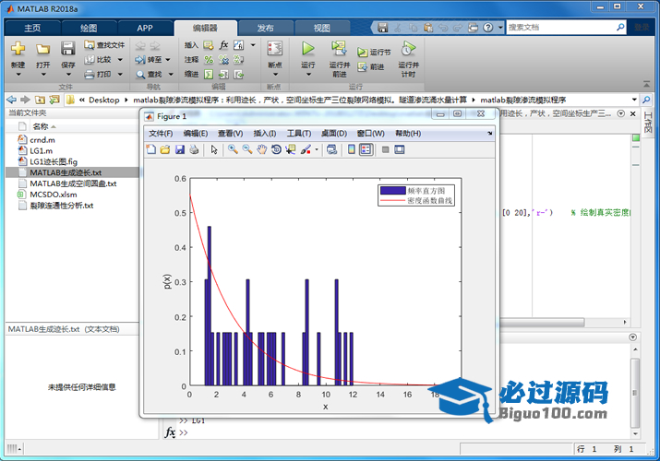Screen dimensions: 660x461
Task: Click the up-one-level folder icon
Action: [40, 100]
